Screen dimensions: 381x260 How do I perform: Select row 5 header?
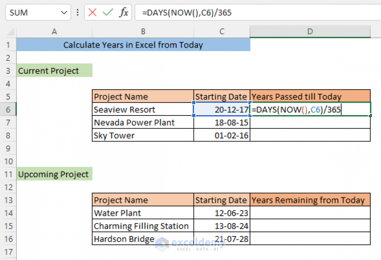[x=8, y=97]
